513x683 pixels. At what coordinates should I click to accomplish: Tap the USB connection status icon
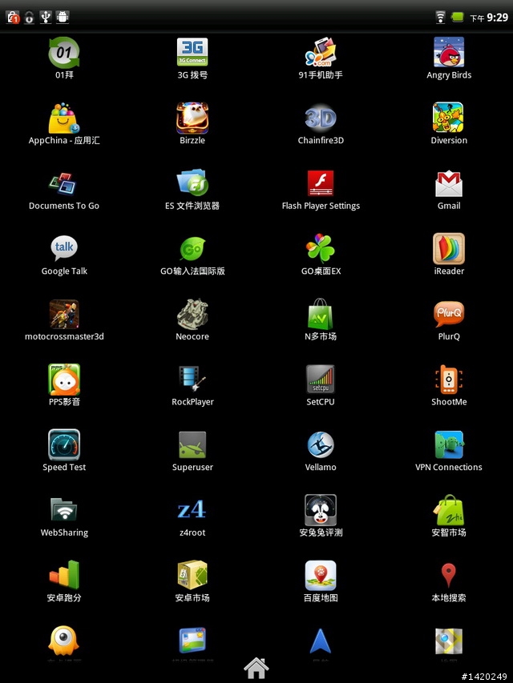(46, 17)
